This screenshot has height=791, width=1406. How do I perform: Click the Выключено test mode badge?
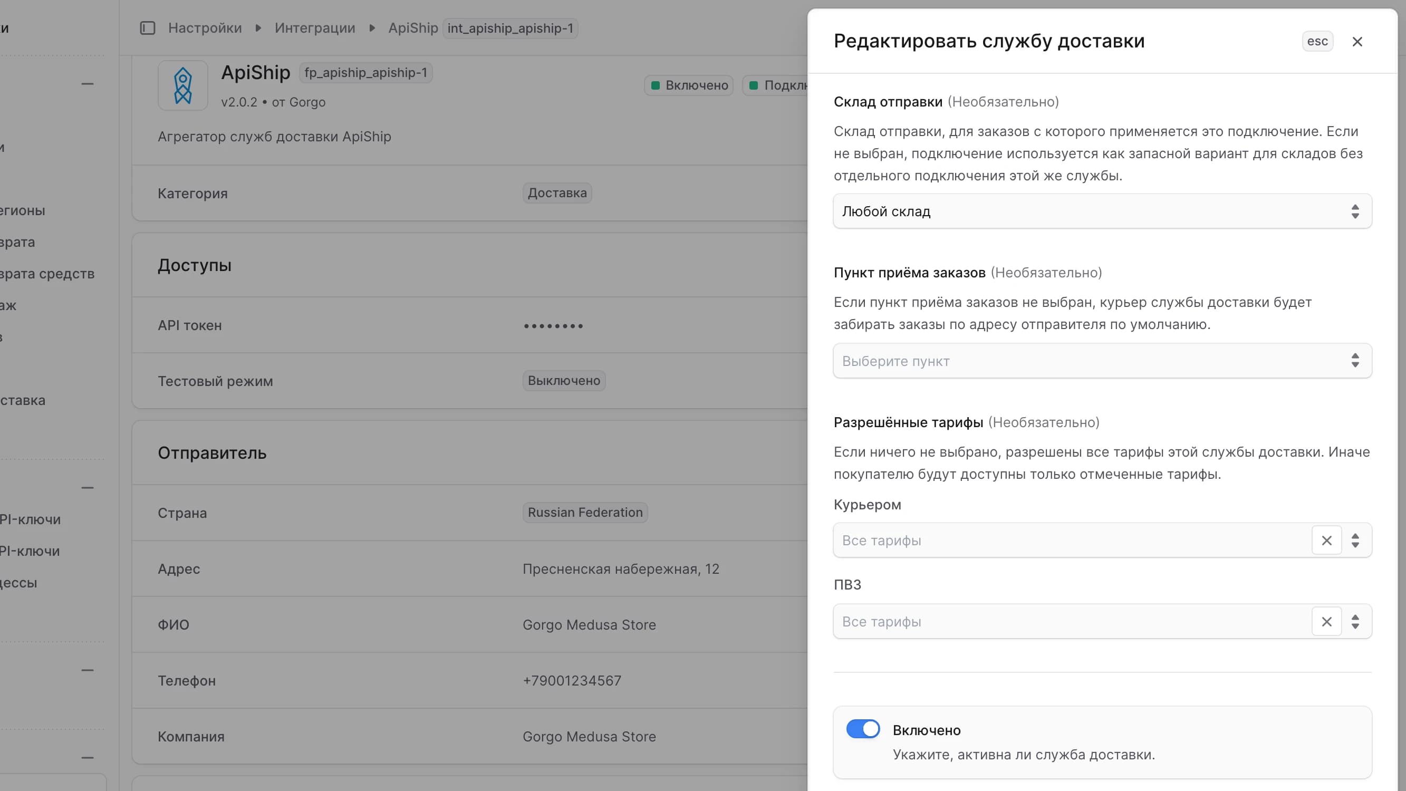[564, 381]
